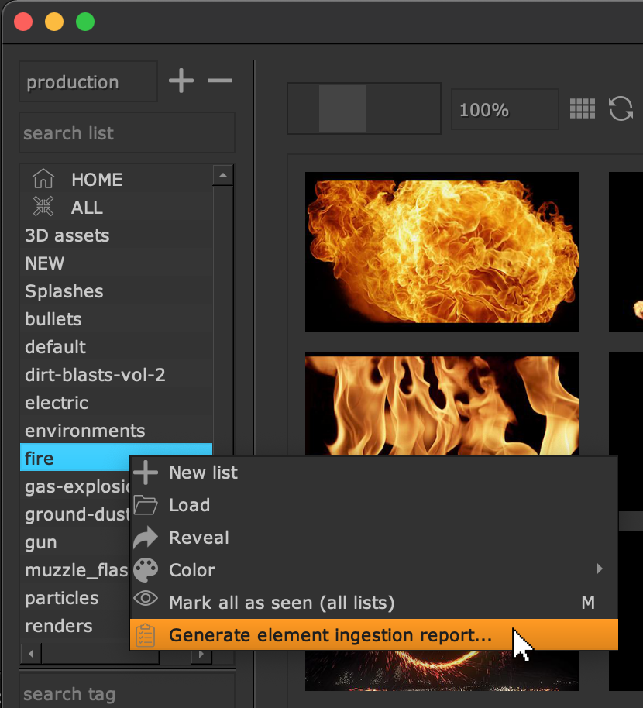Expand the Color submenu arrow
The width and height of the screenshot is (643, 708).
coord(599,569)
